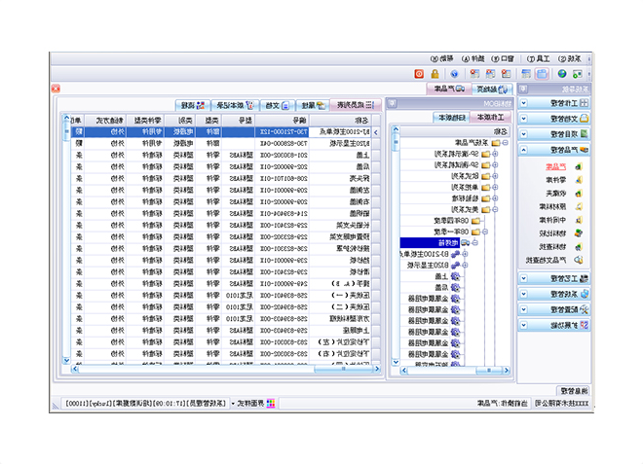
Task: Click the padlock lock icon in toolbar
Action: coord(435,73)
